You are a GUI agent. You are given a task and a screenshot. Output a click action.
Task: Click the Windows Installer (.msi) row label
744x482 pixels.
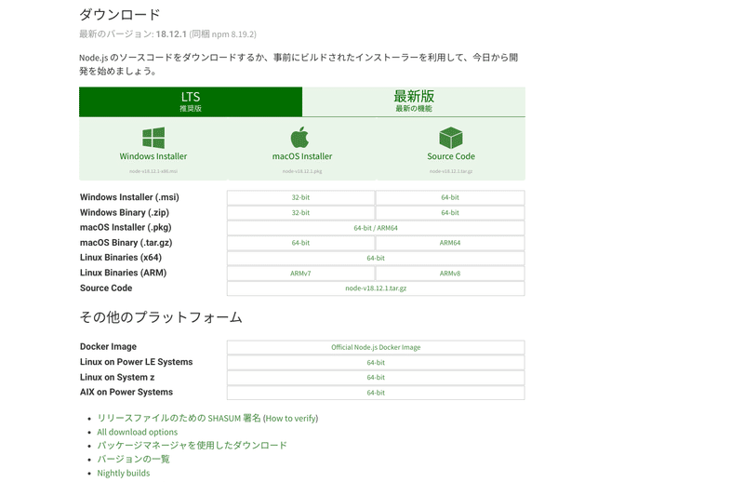click(x=129, y=197)
